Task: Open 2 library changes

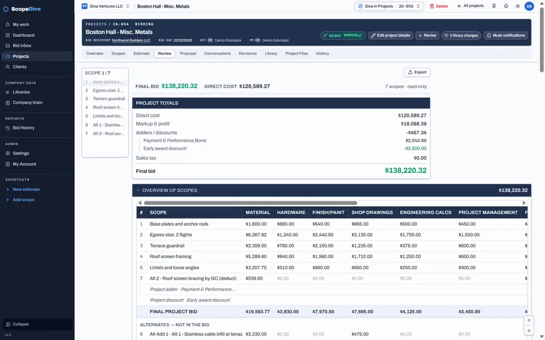Action: point(461,35)
